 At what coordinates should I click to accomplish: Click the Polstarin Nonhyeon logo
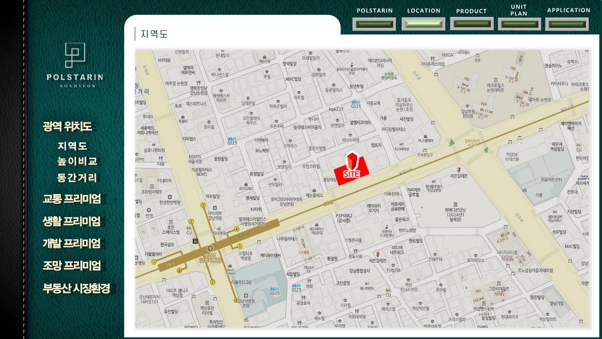[x=75, y=65]
